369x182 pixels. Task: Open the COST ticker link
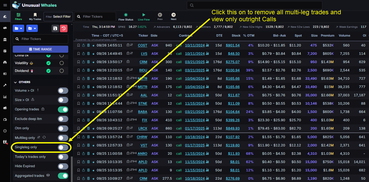(143, 45)
